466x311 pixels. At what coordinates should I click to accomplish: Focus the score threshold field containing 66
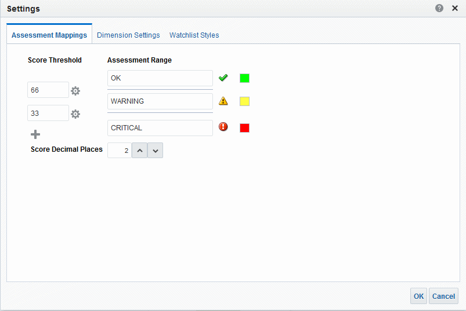[48, 90]
